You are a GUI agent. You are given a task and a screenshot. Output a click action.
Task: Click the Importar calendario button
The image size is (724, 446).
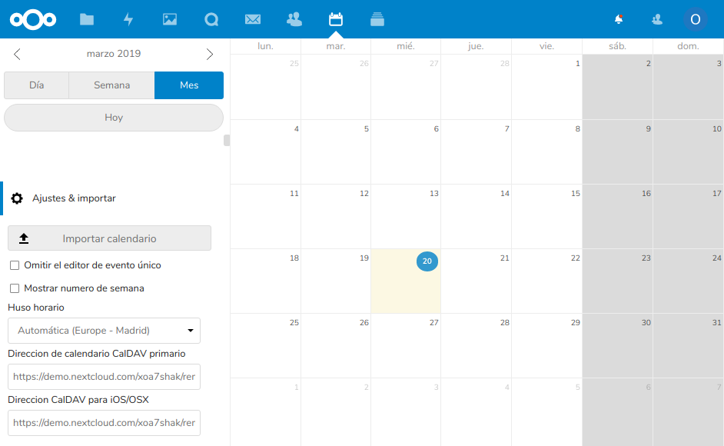pos(109,238)
